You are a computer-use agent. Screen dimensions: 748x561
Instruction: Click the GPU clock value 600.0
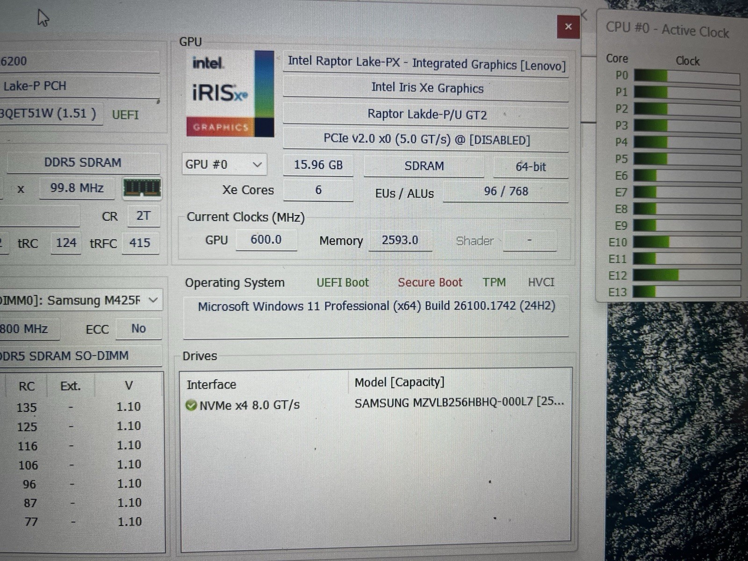pos(266,240)
